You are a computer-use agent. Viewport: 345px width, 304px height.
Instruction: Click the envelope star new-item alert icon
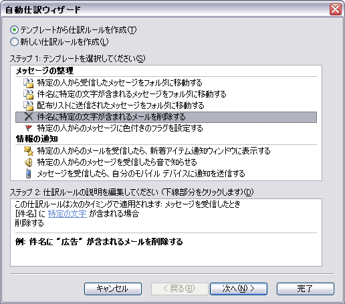point(29,151)
